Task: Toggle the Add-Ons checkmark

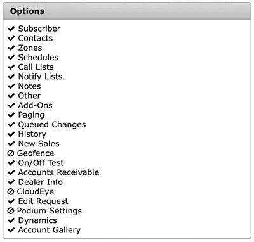Action: point(11,105)
